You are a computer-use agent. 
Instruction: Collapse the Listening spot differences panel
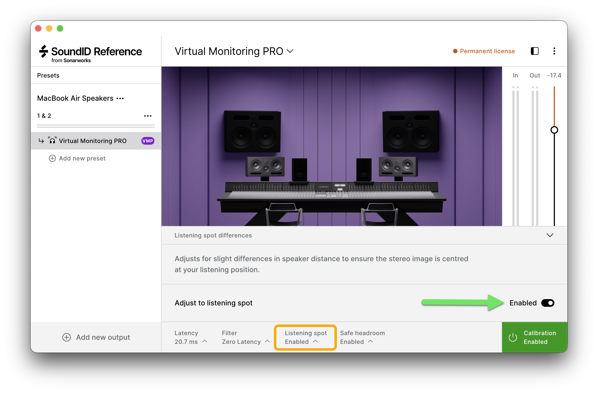(x=550, y=235)
